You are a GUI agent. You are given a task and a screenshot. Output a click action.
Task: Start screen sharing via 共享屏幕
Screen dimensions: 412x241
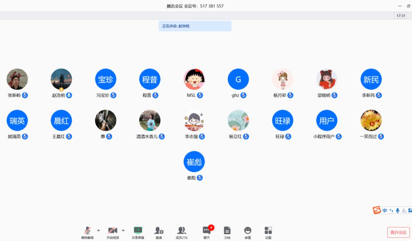138,232
